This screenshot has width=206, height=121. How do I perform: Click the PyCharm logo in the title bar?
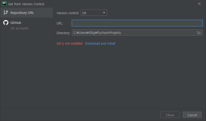pyautogui.click(x=4, y=4)
